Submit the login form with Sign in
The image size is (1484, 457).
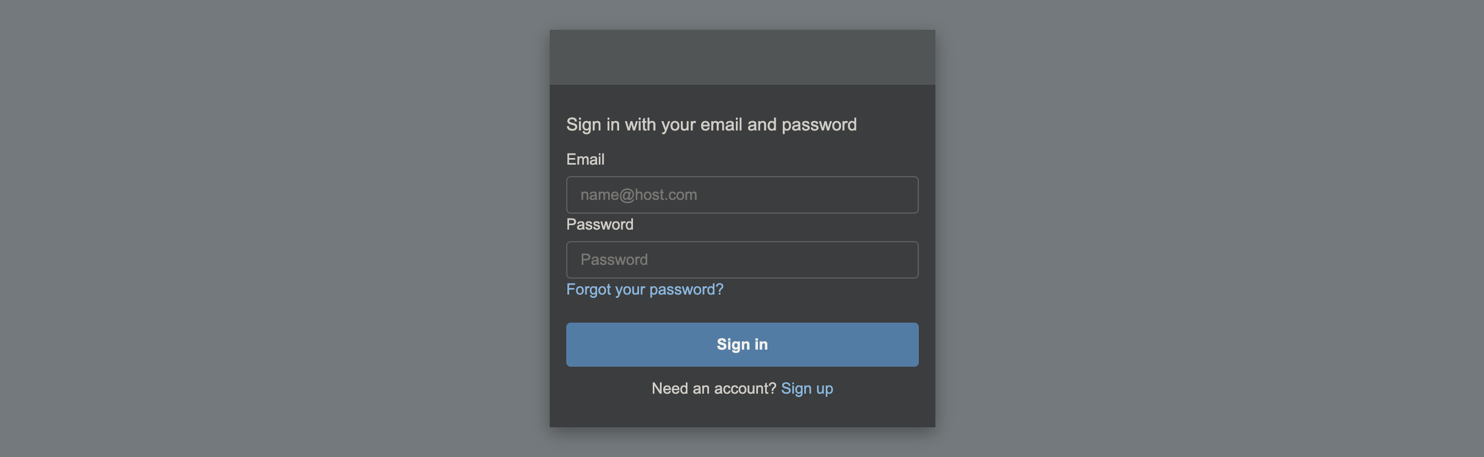coord(742,344)
